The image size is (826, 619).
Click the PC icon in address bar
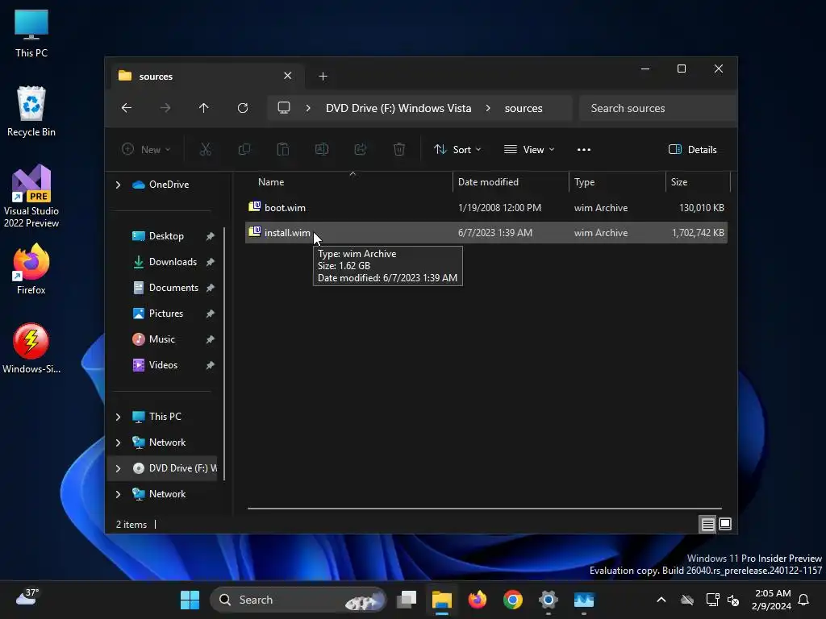pyautogui.click(x=284, y=108)
